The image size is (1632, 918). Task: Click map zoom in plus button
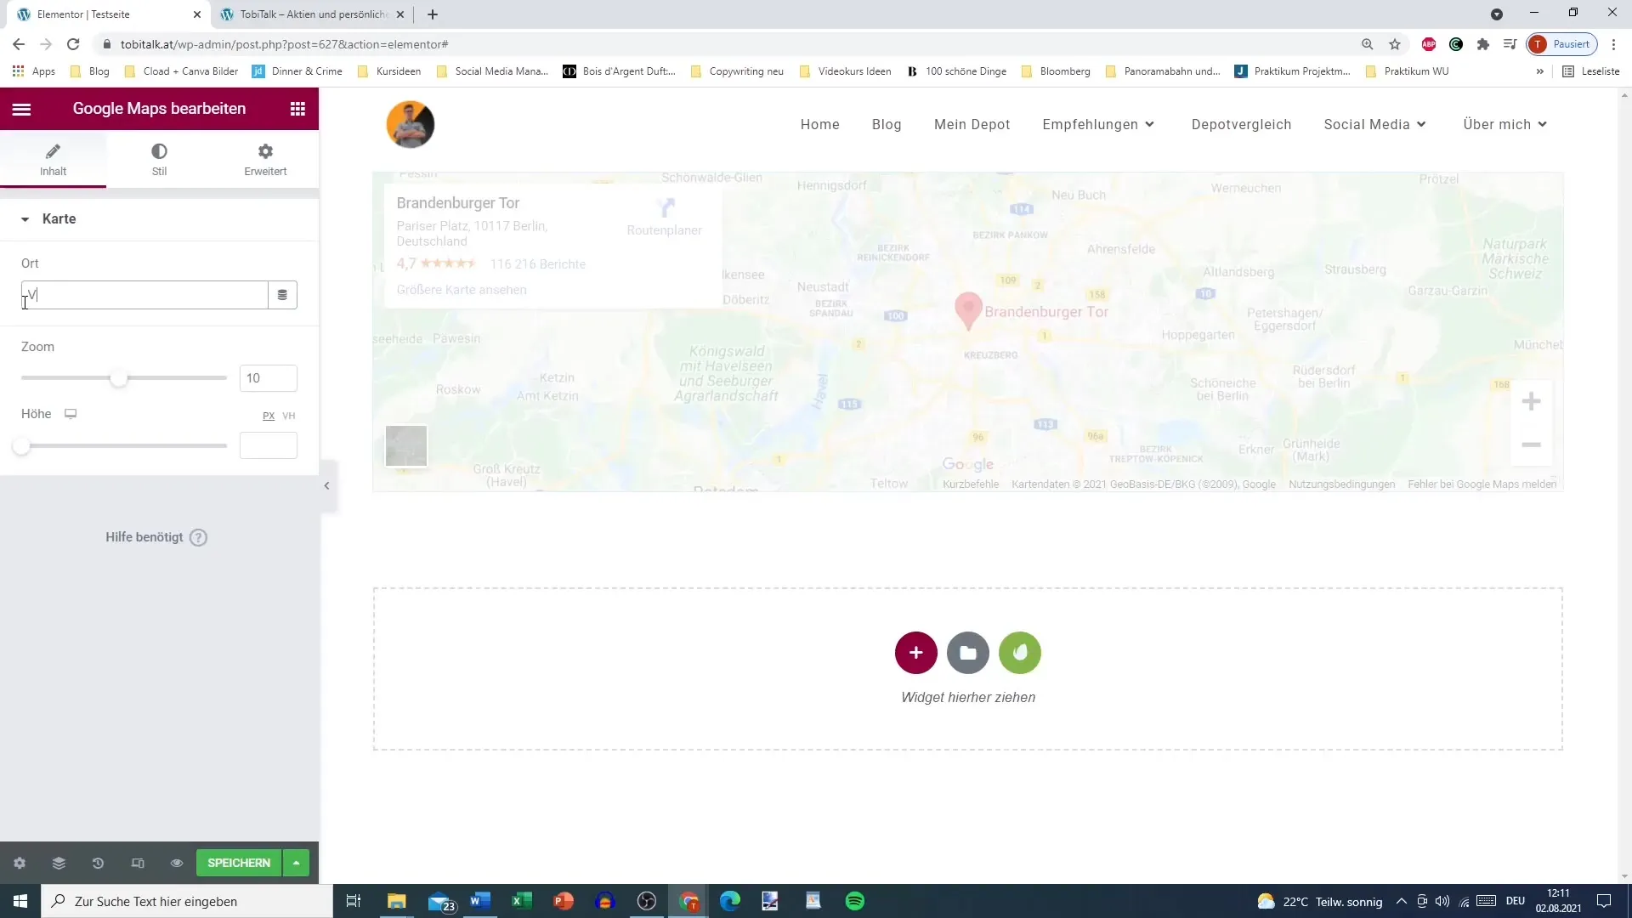(x=1531, y=401)
